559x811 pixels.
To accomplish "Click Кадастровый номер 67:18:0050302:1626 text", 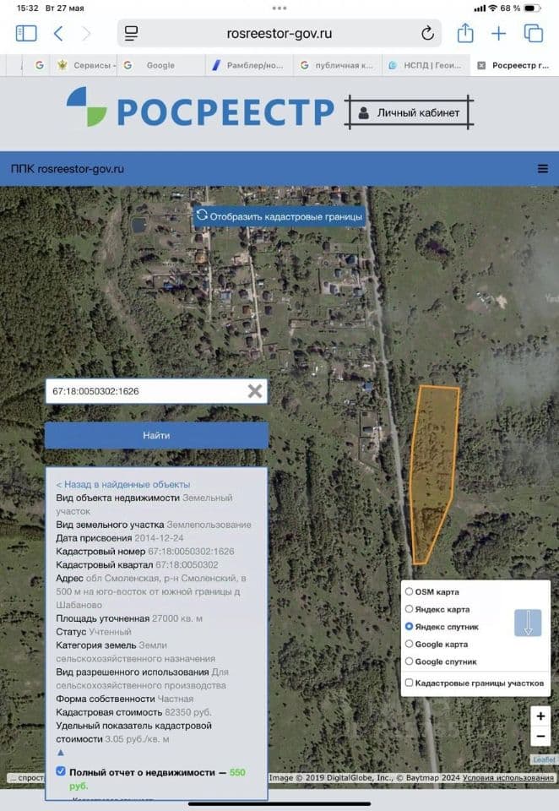I will pyautogui.click(x=144, y=552).
